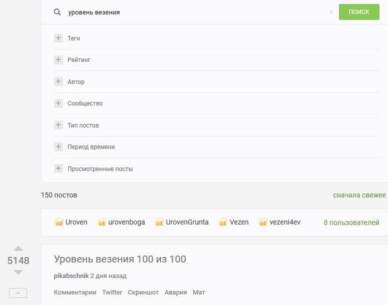Click the search input with уровень везения
The width and height of the screenshot is (388, 305).
[194, 12]
